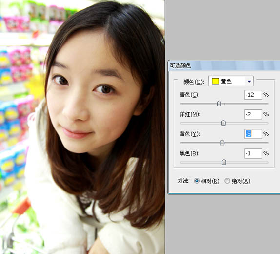Click the 黑色(B) label
Image resolution: width=280 pixels, height=254 pixels.
click(x=189, y=153)
